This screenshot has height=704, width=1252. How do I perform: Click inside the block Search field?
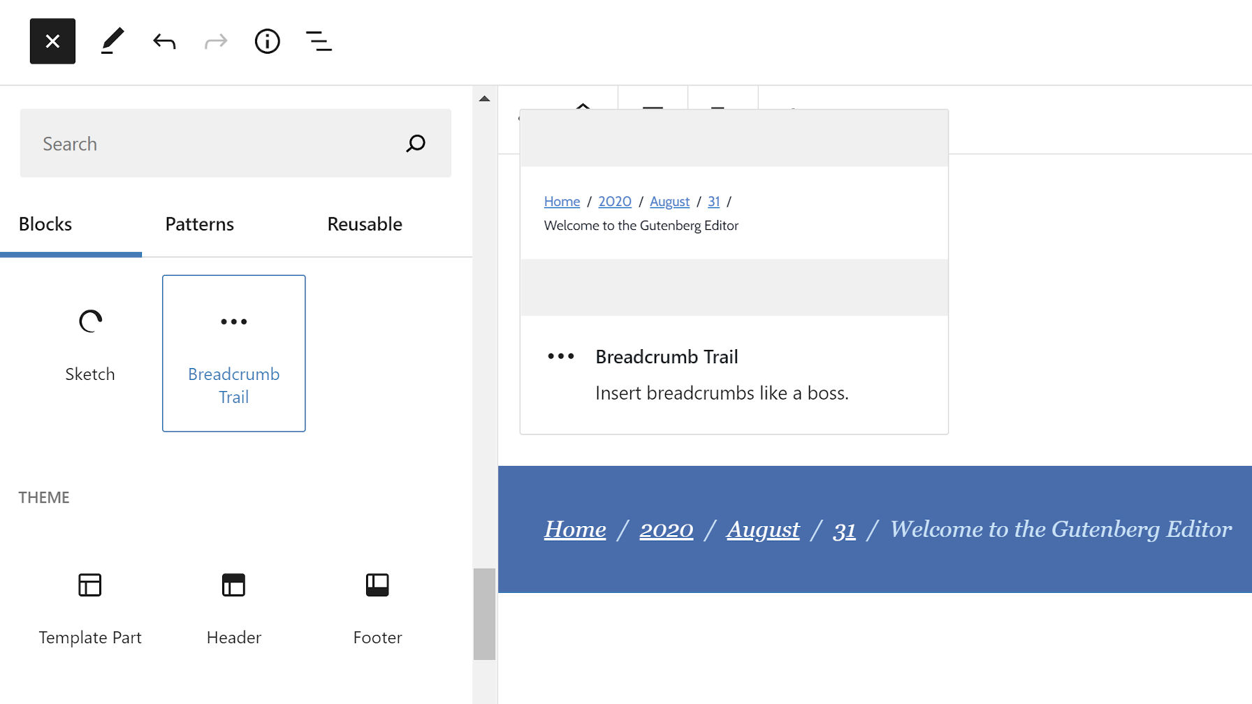(x=210, y=143)
